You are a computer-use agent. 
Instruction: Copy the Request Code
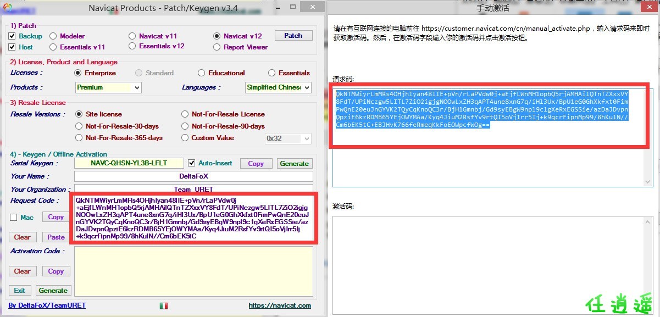coord(56,218)
